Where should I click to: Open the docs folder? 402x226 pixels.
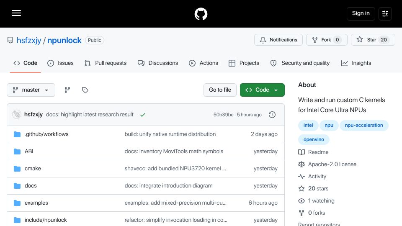31,186
